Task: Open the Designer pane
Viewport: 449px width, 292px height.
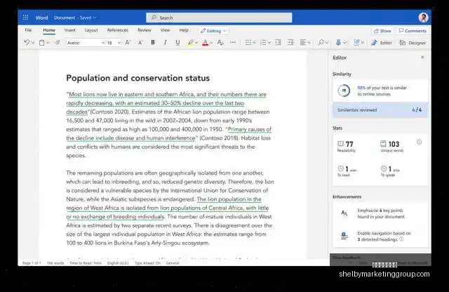Action: pyautogui.click(x=413, y=43)
